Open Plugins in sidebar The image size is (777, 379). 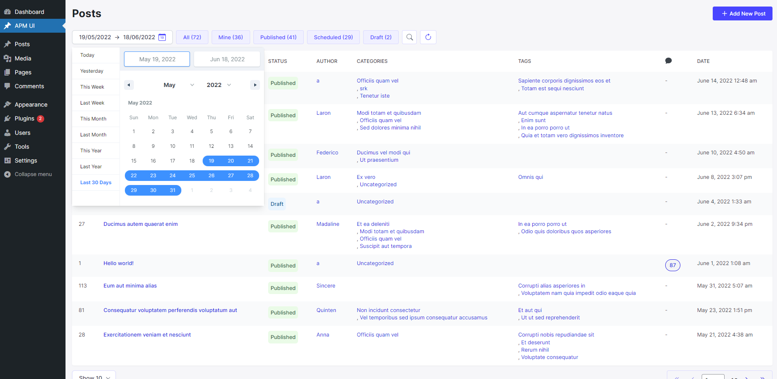[x=25, y=118]
